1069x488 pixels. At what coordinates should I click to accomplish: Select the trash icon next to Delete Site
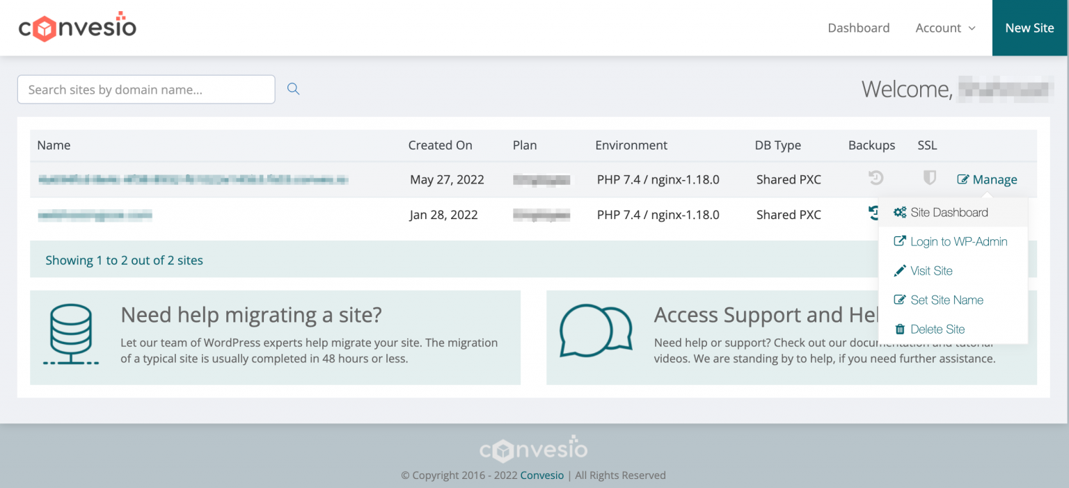pyautogui.click(x=901, y=329)
